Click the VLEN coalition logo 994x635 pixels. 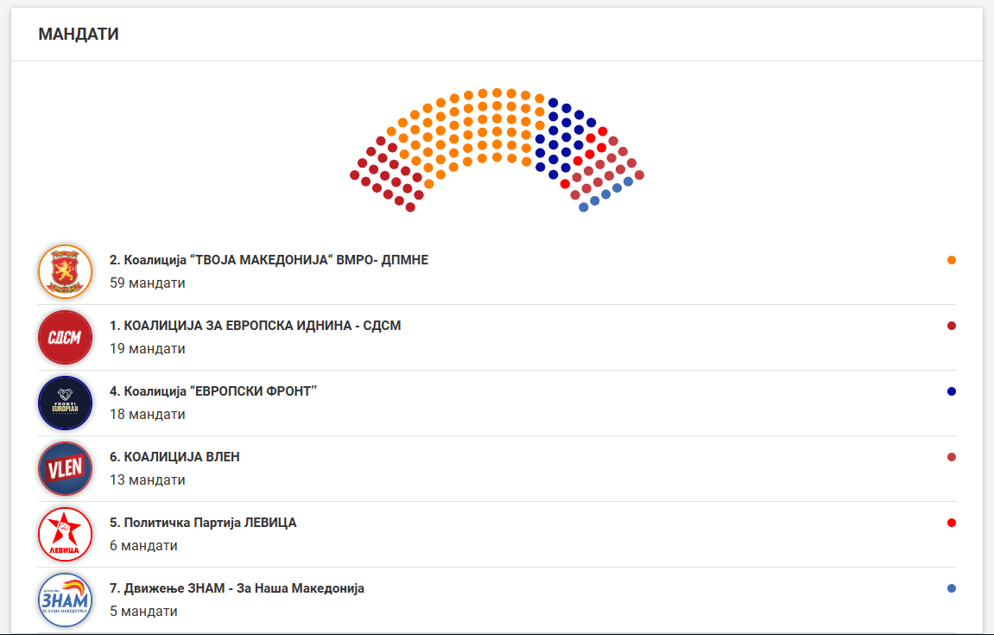tap(65, 468)
